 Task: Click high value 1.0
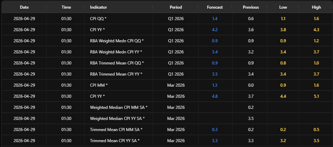coord(316,63)
